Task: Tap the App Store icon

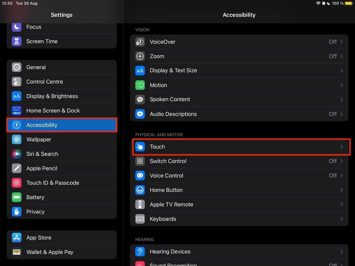Action: (x=17, y=237)
